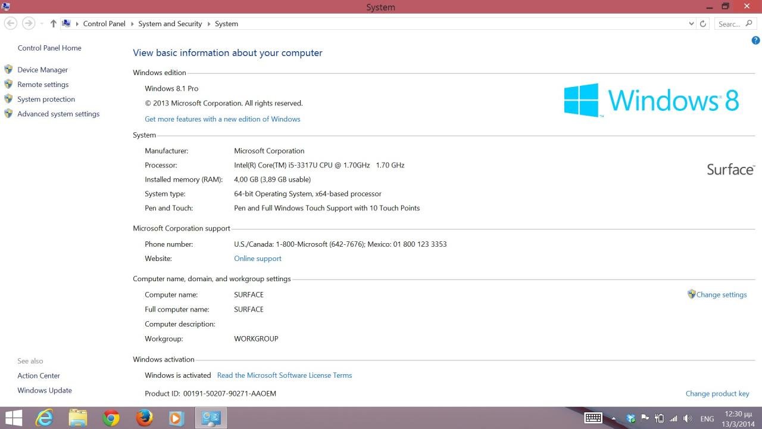762x429 pixels.
Task: Open Firefox from the taskbar
Action: [144, 418]
